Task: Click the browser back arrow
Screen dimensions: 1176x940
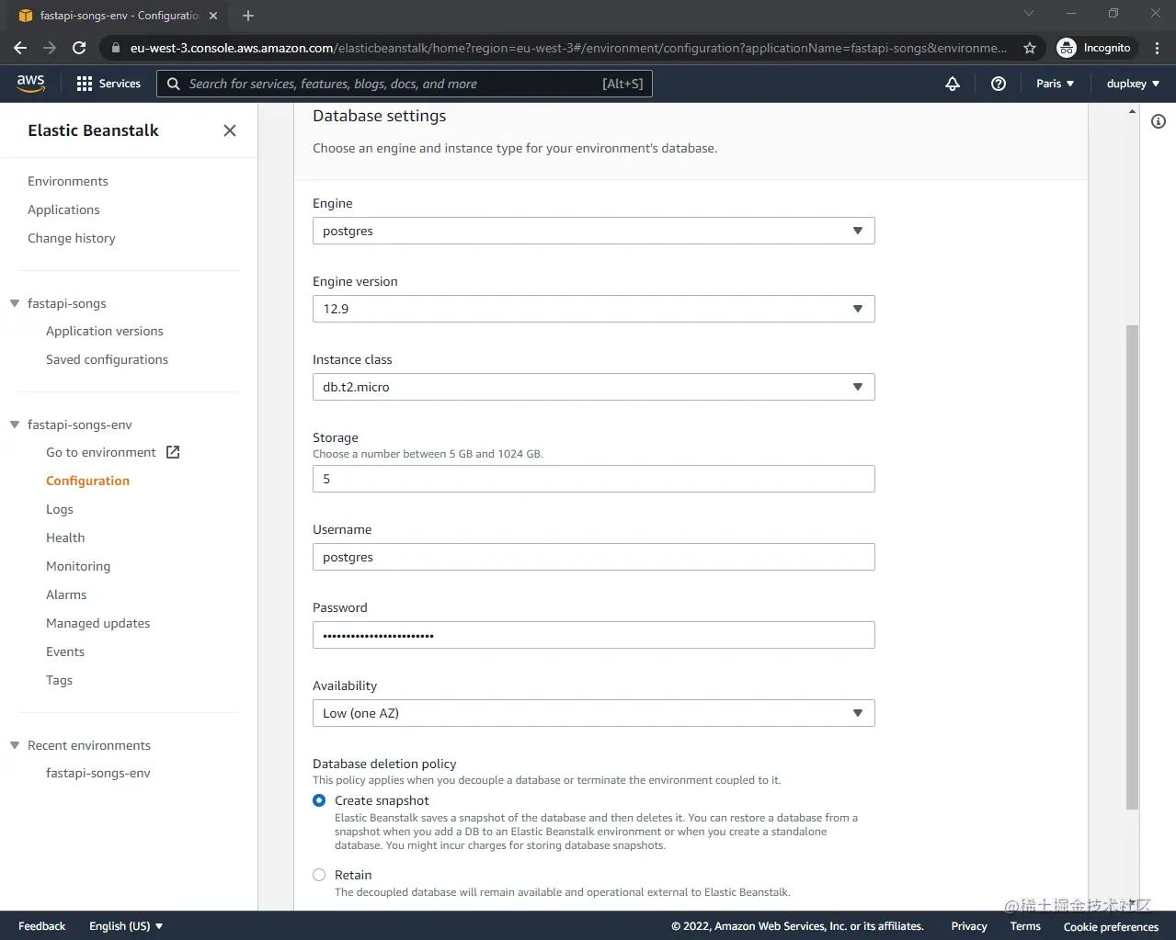Action: (x=20, y=48)
